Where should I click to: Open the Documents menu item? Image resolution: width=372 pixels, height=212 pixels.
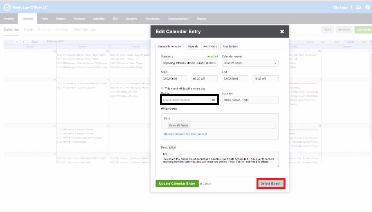tap(153, 18)
